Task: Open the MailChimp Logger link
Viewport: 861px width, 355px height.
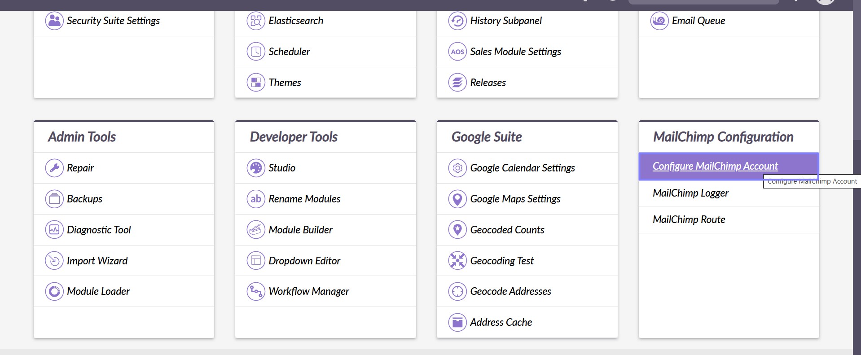Action: pos(690,193)
